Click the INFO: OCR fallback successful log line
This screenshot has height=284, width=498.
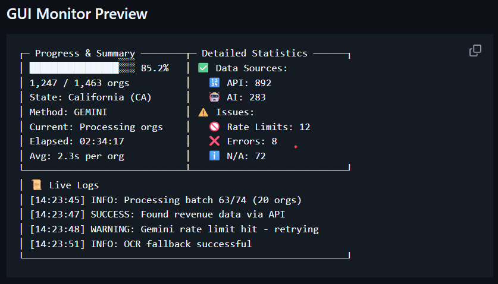(140, 244)
